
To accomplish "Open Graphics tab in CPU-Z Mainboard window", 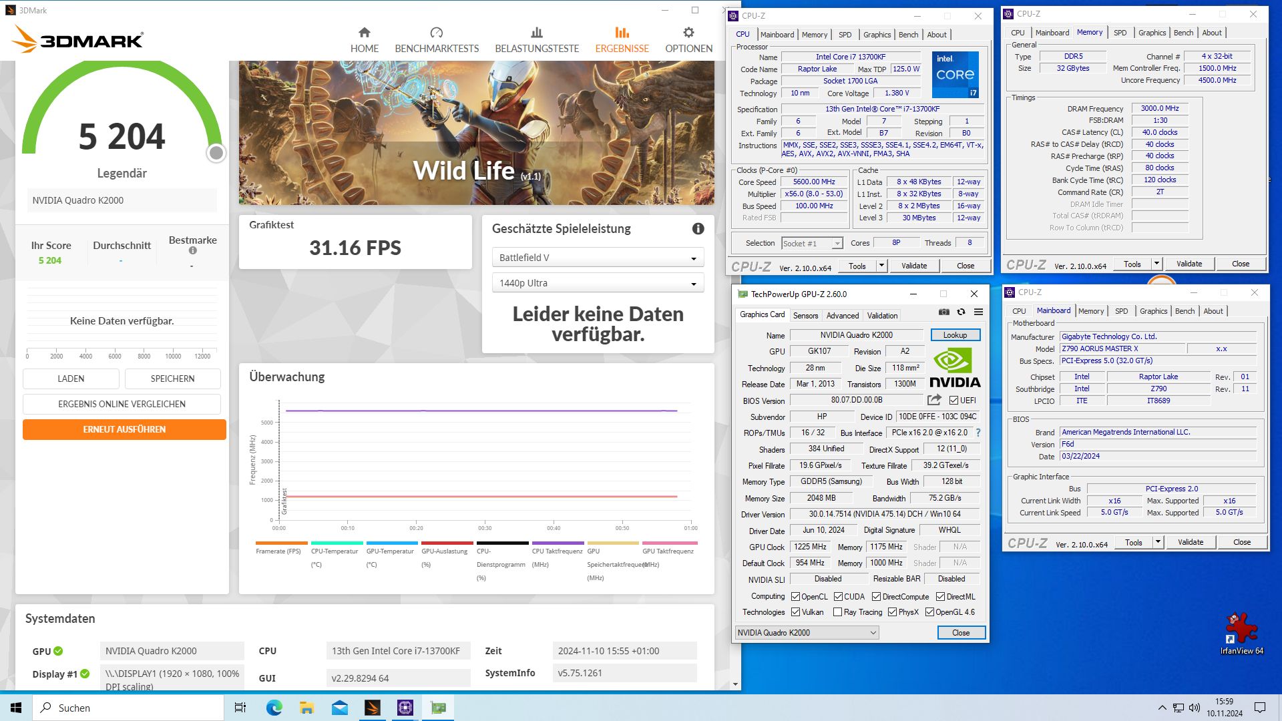I will pyautogui.click(x=1154, y=311).
